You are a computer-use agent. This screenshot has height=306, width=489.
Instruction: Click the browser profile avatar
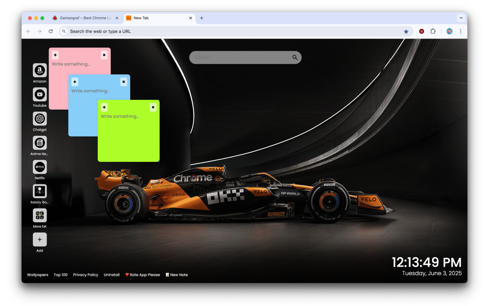[x=449, y=31]
